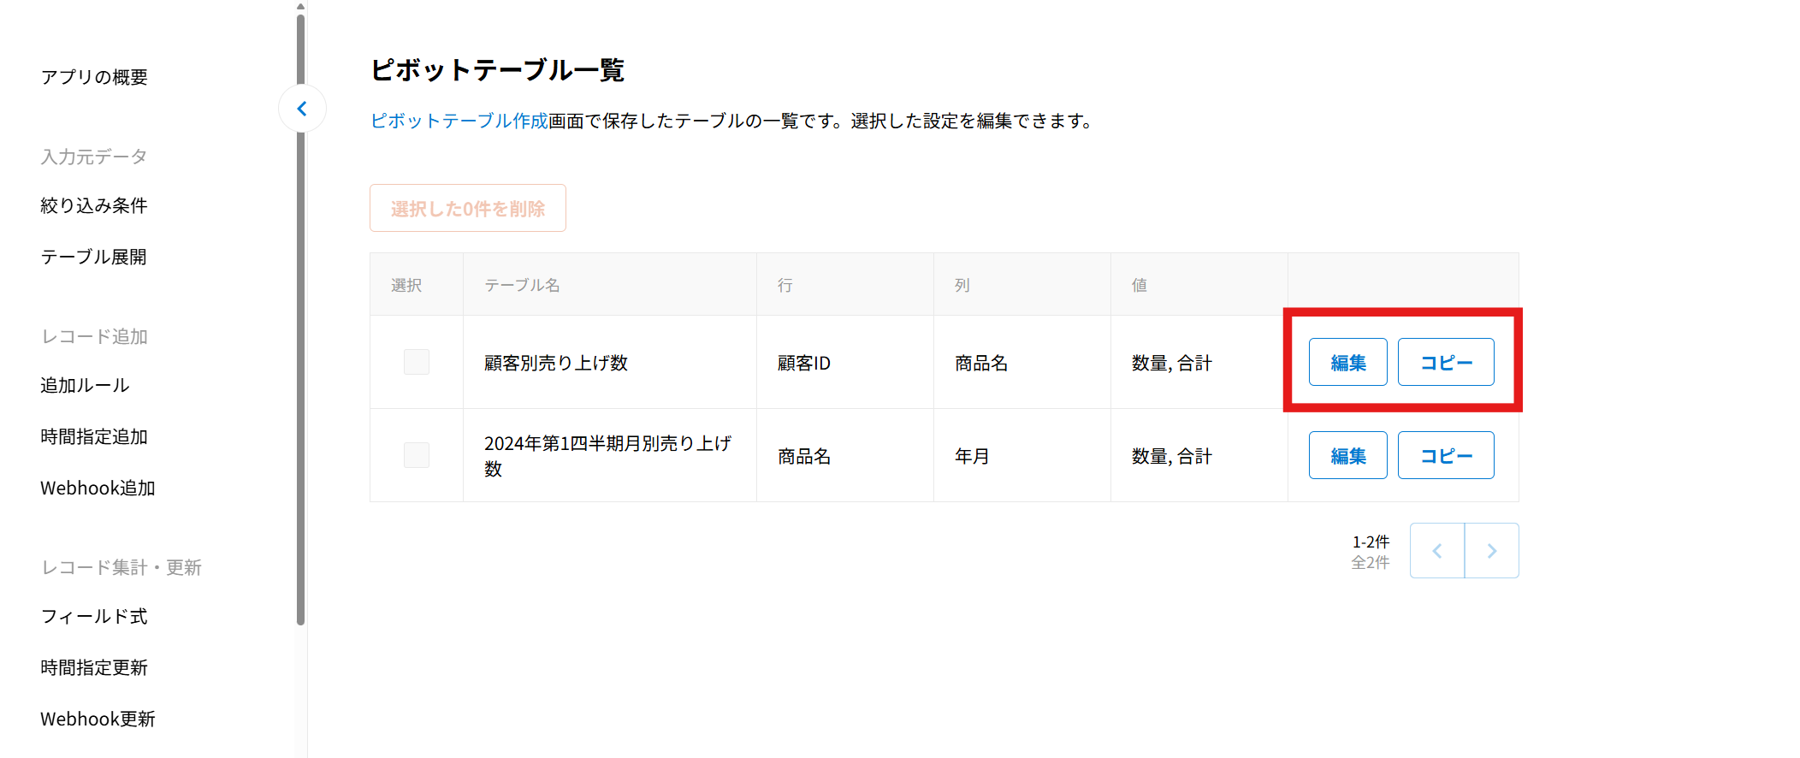Open the テーブル展開 menu item

coord(94,257)
